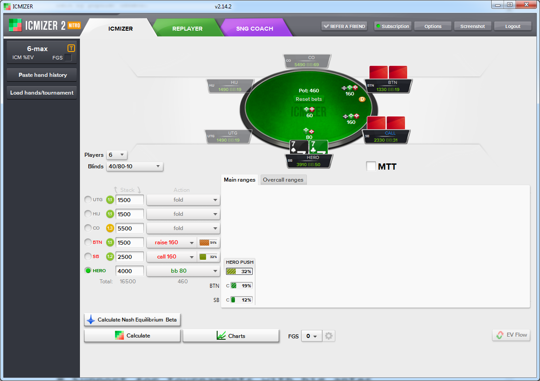The width and height of the screenshot is (540, 381).
Task: Click the orange T tournament icon
Action: pyautogui.click(x=71, y=48)
